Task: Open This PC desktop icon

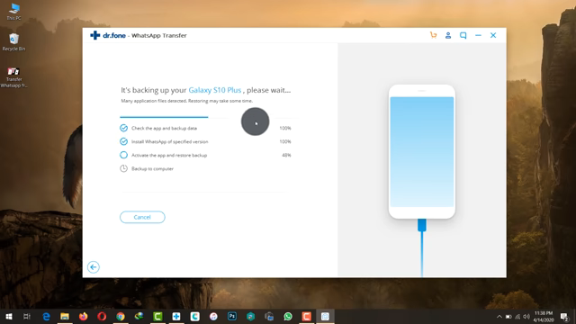Action: (14, 12)
